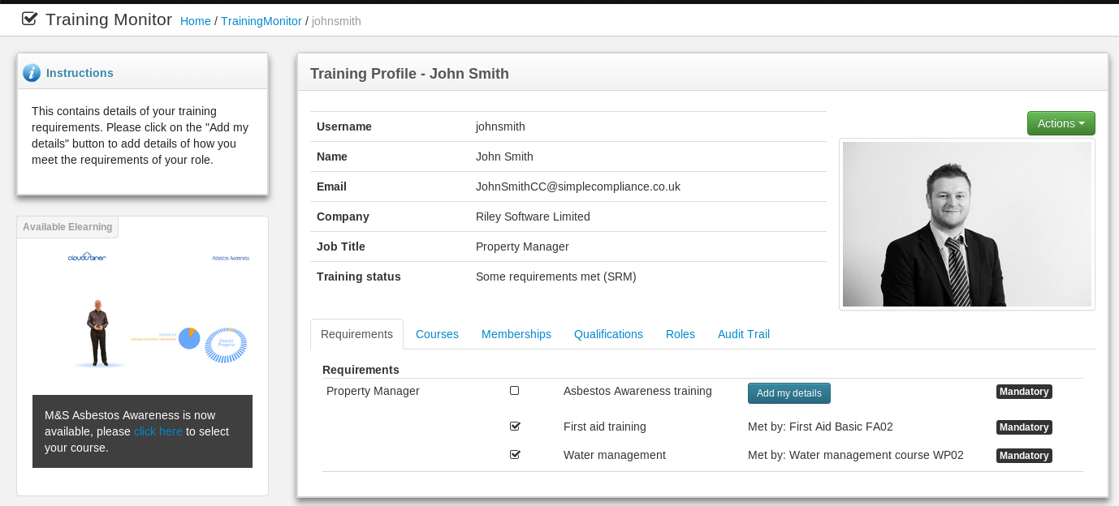Viewport: 1119px width, 506px height.
Task: Go to the Audit Trail tab
Action: point(743,334)
